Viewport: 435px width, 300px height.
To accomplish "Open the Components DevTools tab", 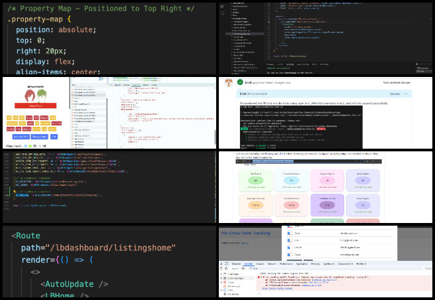I will coord(345,263).
